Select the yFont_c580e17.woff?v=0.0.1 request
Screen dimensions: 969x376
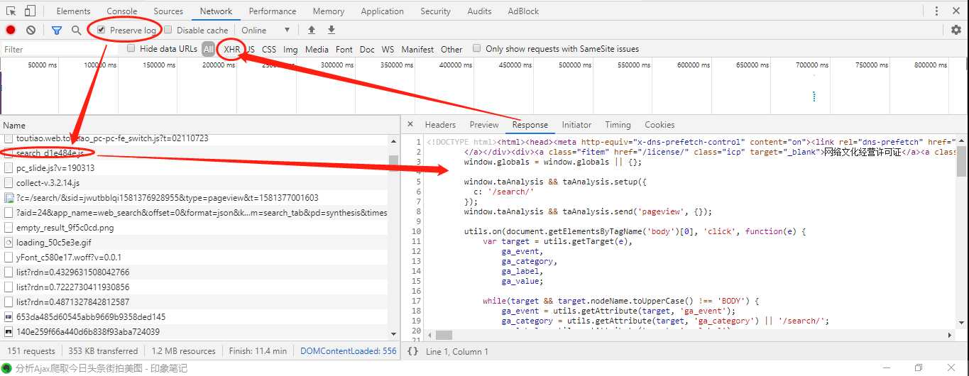coord(194,258)
